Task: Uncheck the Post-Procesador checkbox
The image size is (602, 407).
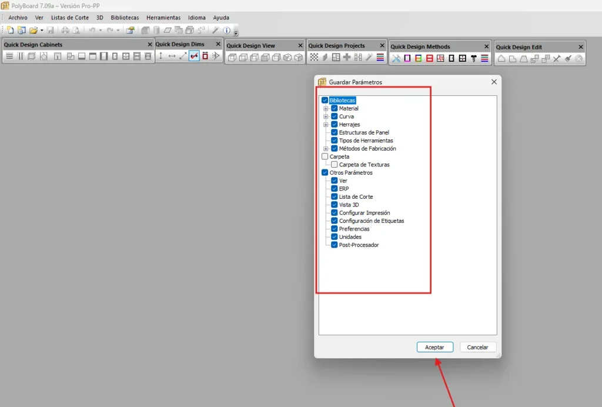Action: 334,245
